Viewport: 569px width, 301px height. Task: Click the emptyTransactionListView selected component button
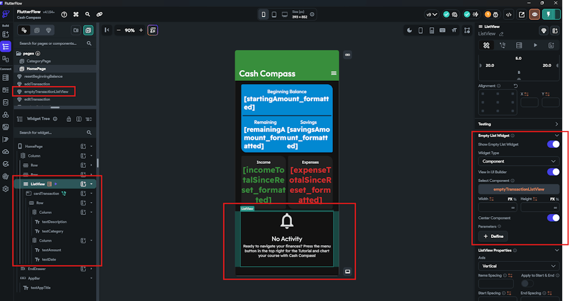point(518,189)
